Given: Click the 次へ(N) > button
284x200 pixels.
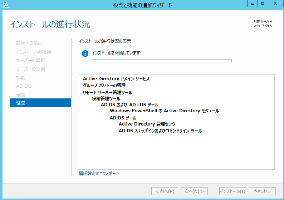Looking at the screenshot, I should [x=194, y=191].
